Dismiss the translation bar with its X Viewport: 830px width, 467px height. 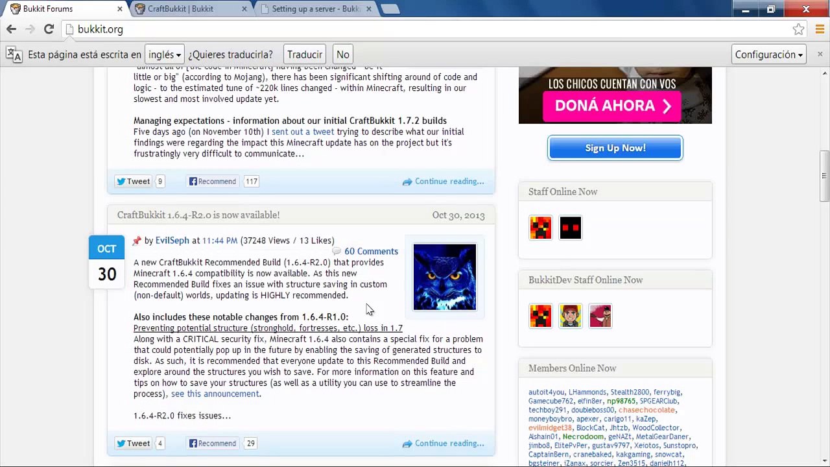[x=820, y=54]
